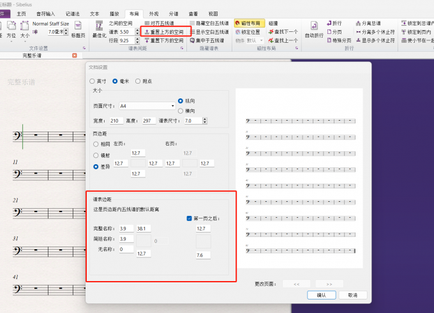Click 查找上一个 find previous collision
Viewport: 434px width, 313px height.
(283, 40)
